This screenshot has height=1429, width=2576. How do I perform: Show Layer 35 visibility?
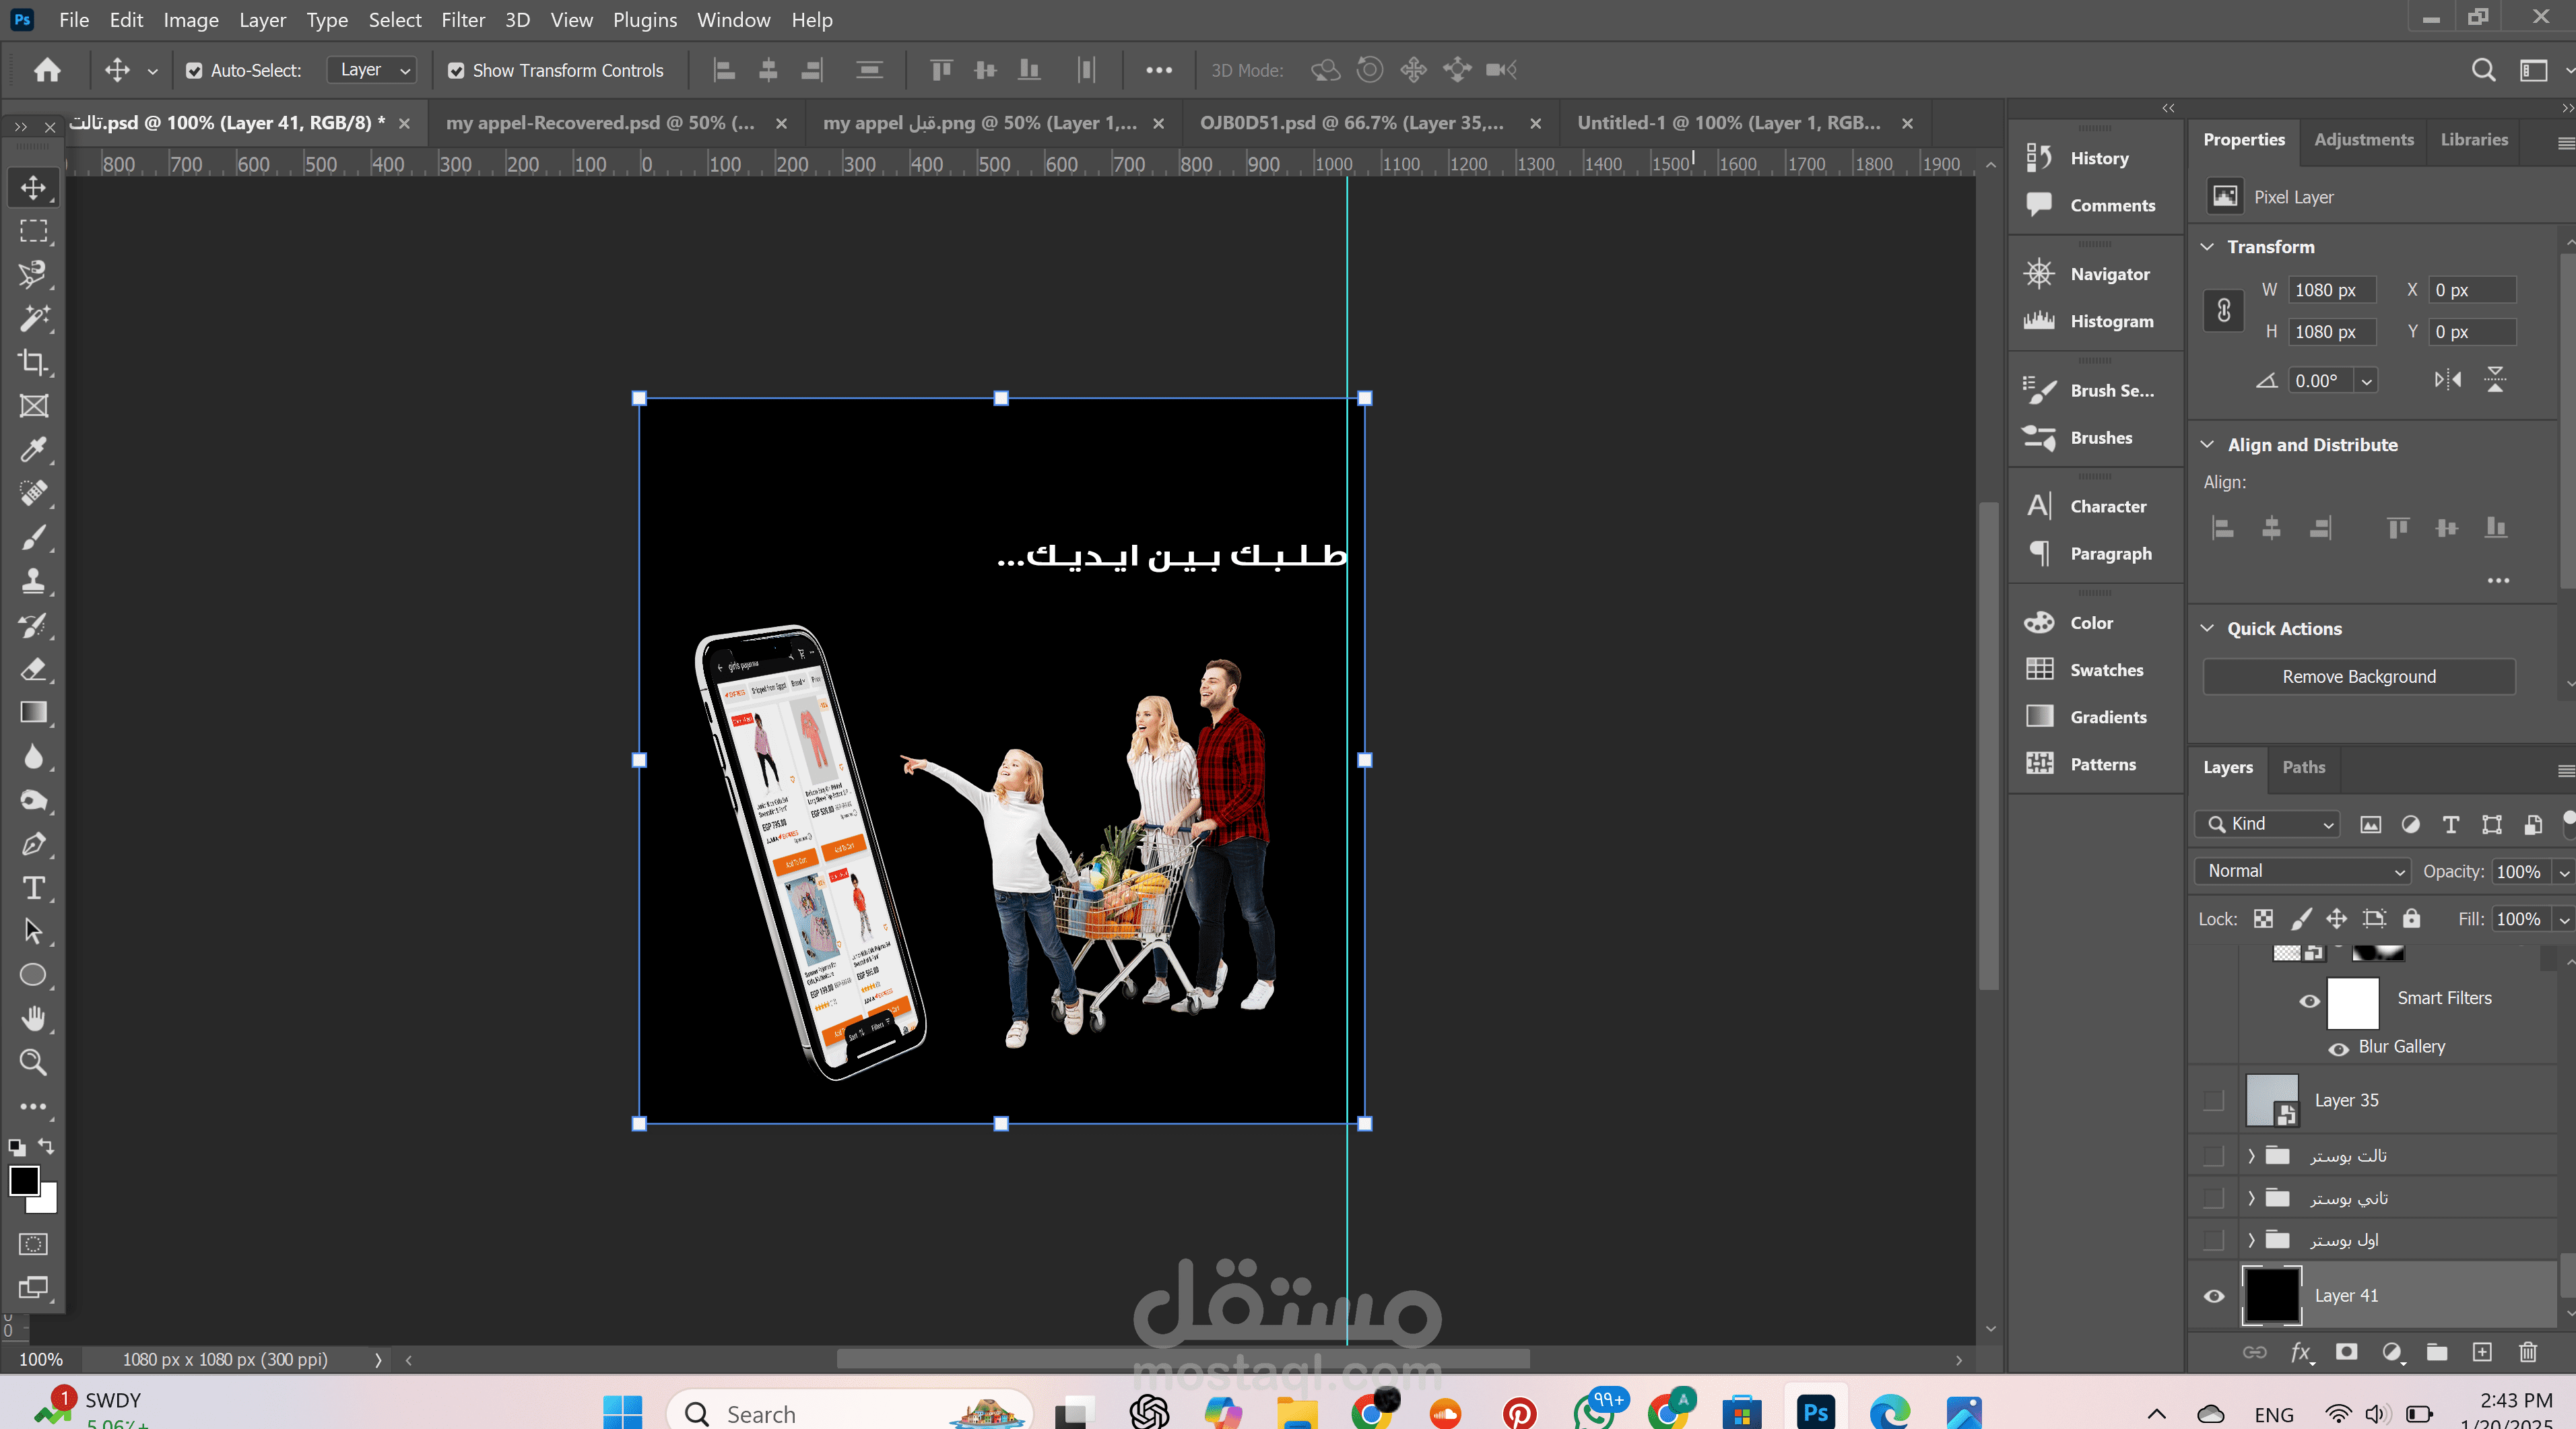click(2214, 1100)
